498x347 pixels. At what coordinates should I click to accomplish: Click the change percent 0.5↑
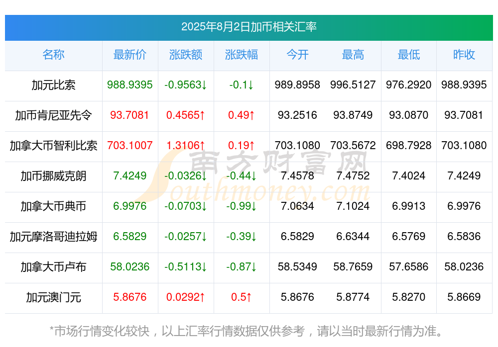242,297
